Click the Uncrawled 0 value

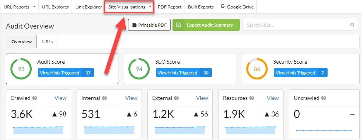(x=297, y=114)
